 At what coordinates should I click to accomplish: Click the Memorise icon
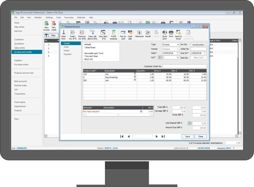click(x=139, y=33)
